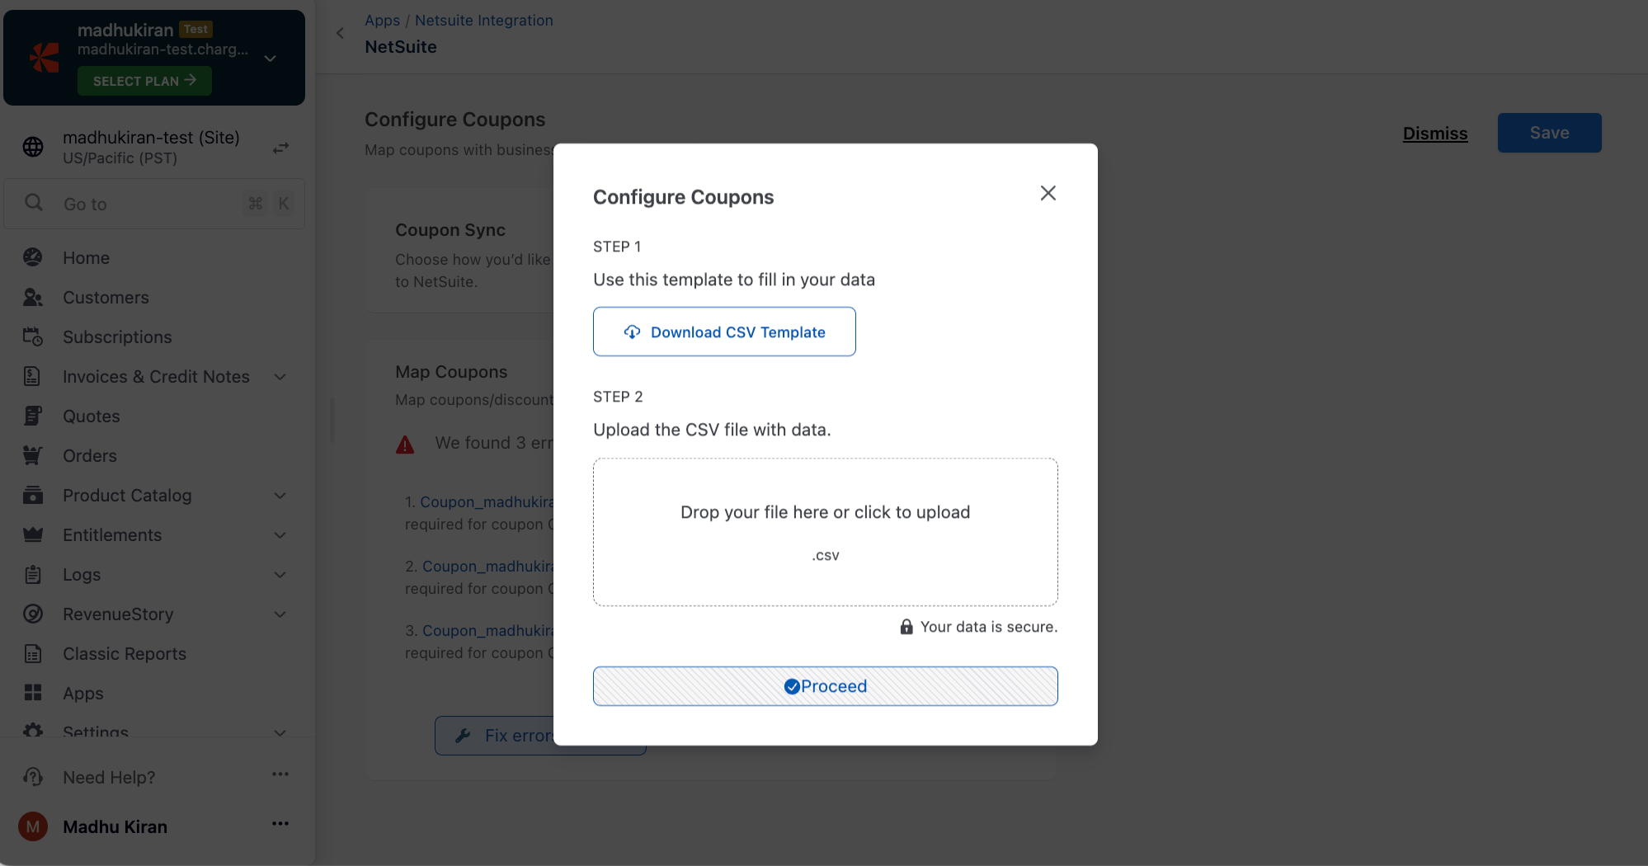
Task: Expand the RevenueStory section
Action: pos(280,614)
